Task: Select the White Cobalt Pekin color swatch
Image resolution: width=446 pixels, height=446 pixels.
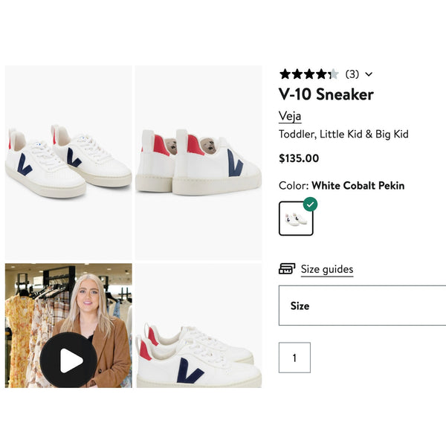Action: tap(296, 219)
